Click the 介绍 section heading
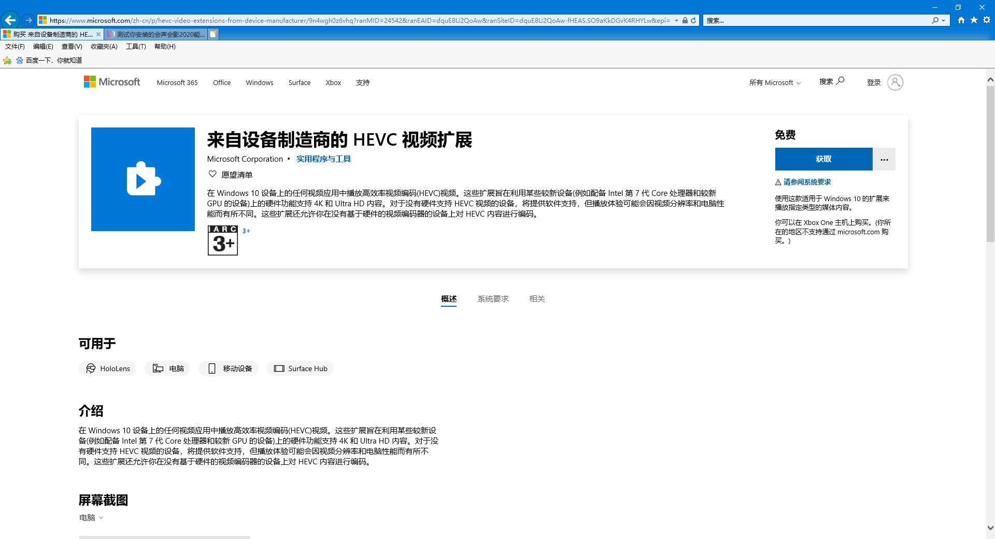Viewport: 995px width, 539px height. click(91, 411)
